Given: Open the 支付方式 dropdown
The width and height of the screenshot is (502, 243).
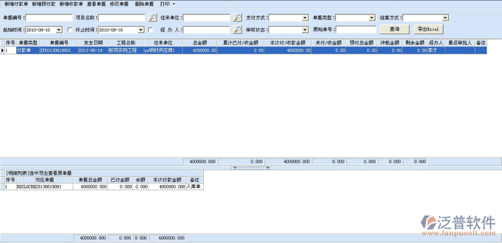Looking at the screenshot, I should 305,18.
